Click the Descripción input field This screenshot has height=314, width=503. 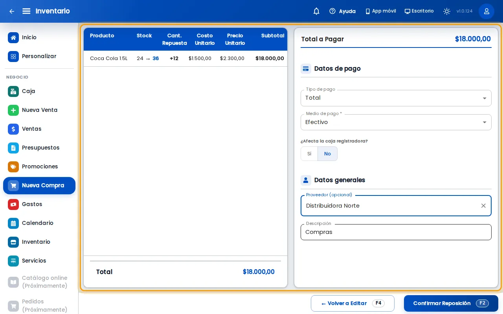click(x=396, y=232)
